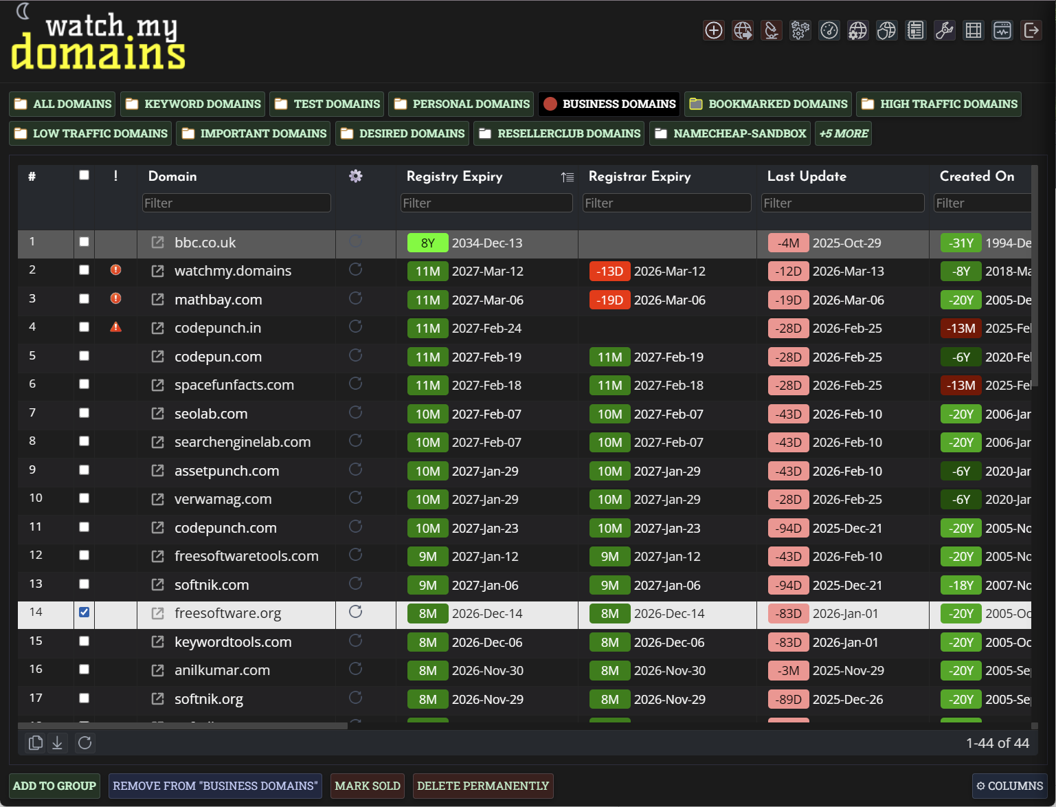Click the Add Domain plus icon
The image size is (1056, 807).
pyautogui.click(x=713, y=30)
